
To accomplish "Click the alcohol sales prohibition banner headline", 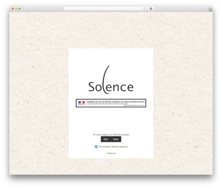I will [x=115, y=102].
